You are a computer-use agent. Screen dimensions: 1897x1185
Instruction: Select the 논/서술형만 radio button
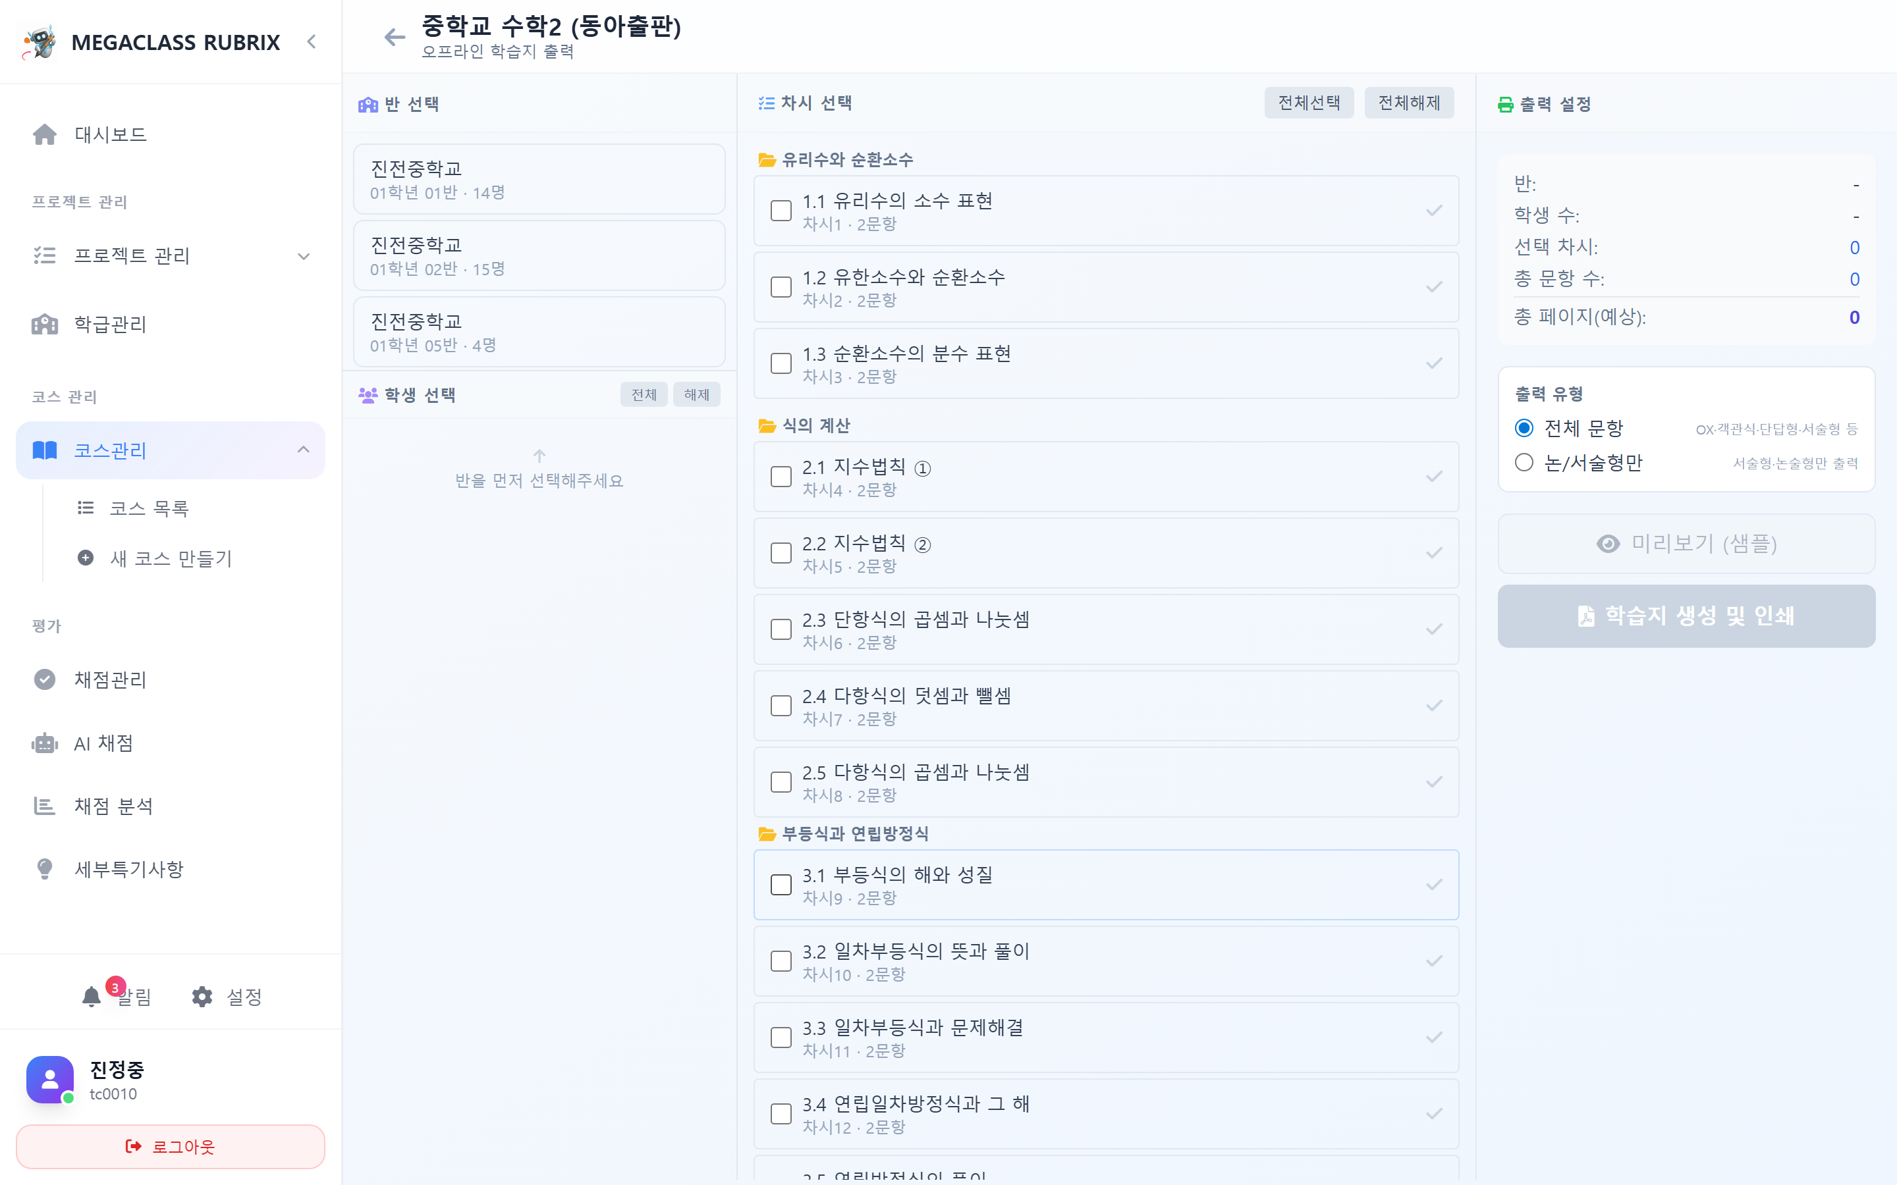[1524, 462]
